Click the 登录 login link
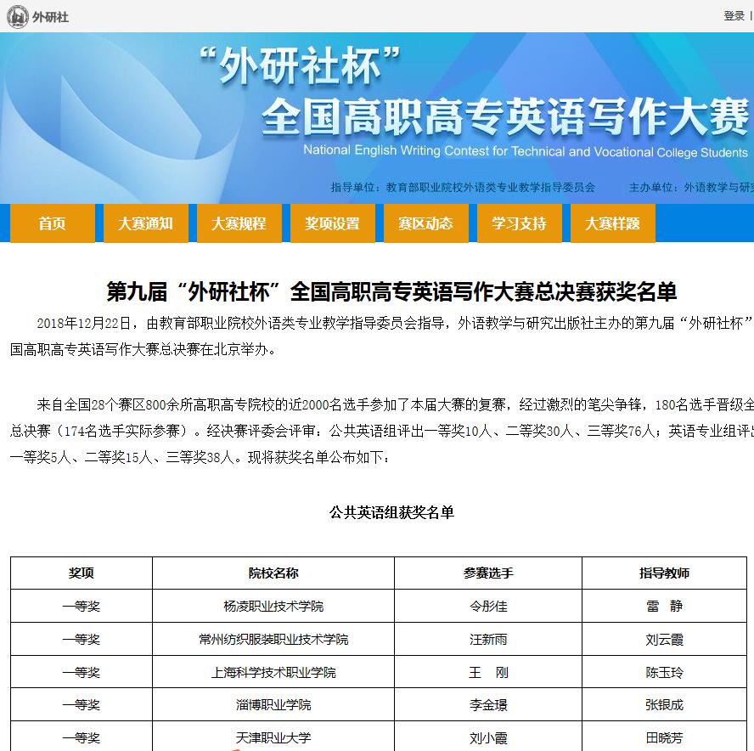754x751 pixels. click(734, 16)
